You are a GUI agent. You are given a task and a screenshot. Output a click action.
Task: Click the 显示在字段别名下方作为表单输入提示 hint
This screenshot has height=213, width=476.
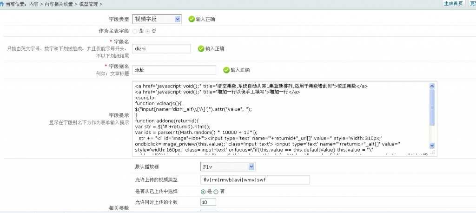point(89,123)
